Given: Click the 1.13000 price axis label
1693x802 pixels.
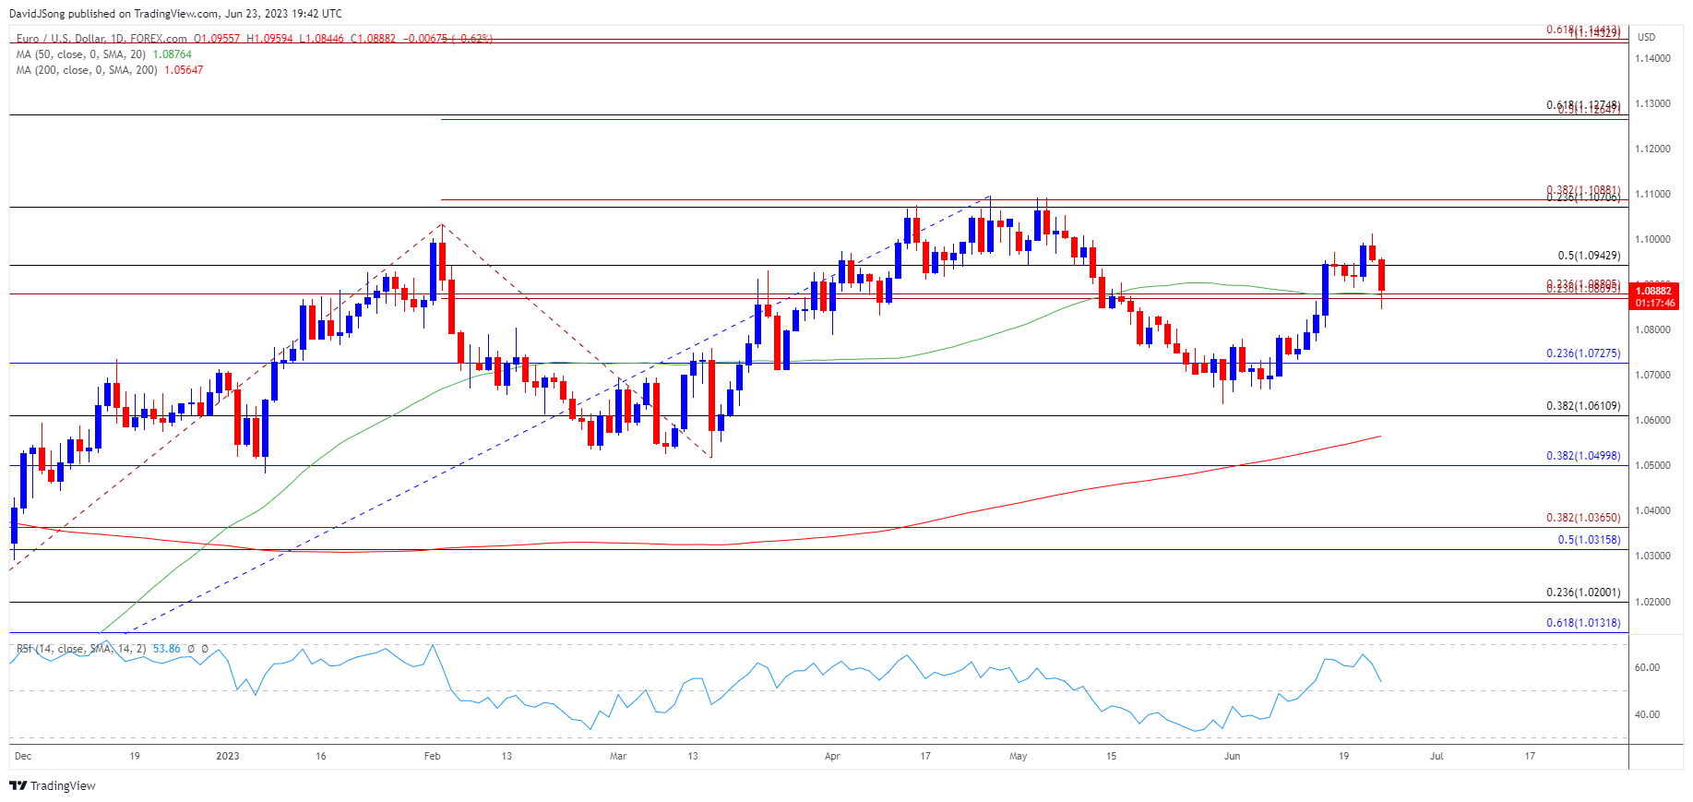Looking at the screenshot, I should click(x=1652, y=103).
